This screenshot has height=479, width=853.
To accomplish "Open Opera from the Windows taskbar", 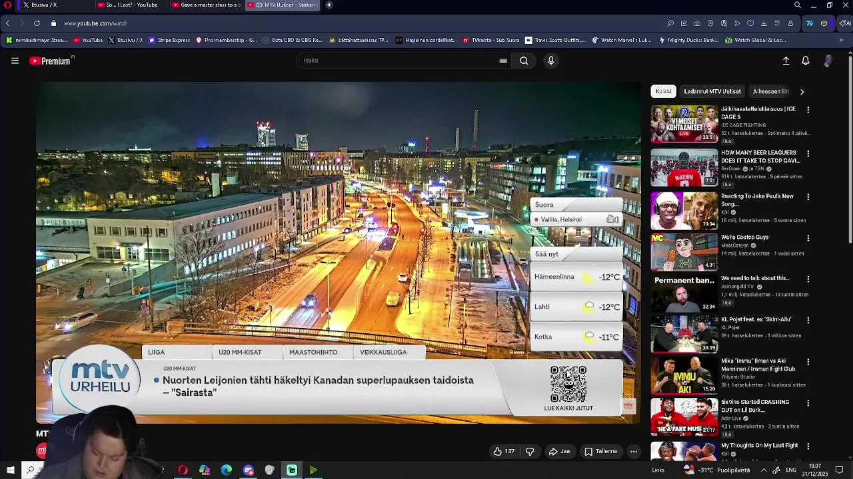I will [183, 470].
